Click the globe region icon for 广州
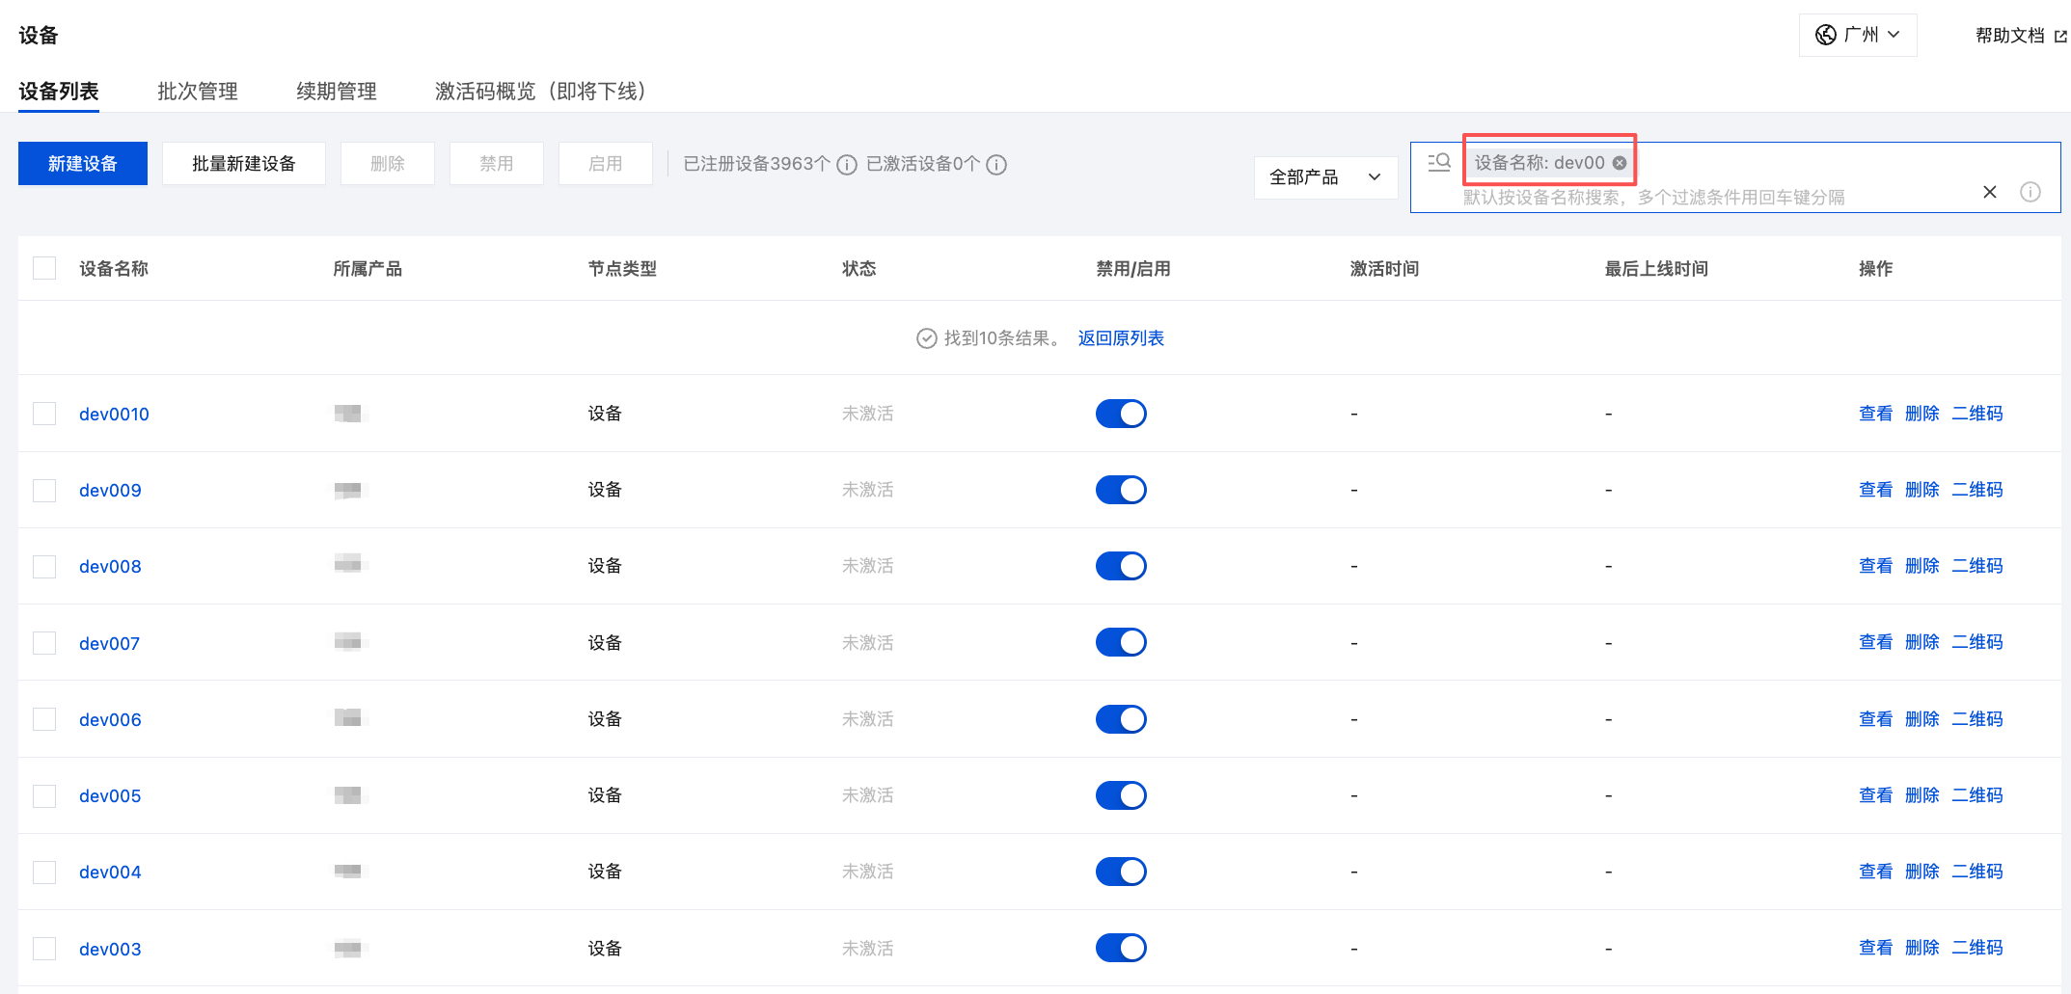The width and height of the screenshot is (2071, 994). pyautogui.click(x=1825, y=36)
